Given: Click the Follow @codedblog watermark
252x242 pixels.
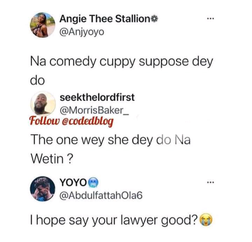Looking at the screenshot, I should (71, 121).
